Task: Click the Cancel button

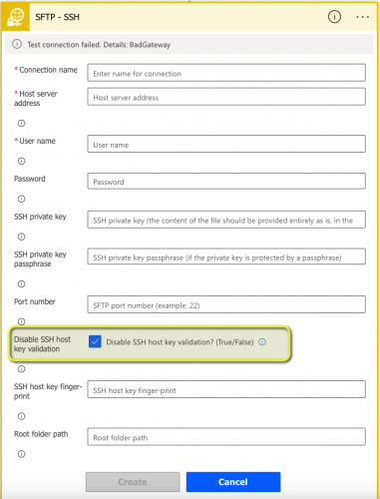Action: tap(233, 482)
